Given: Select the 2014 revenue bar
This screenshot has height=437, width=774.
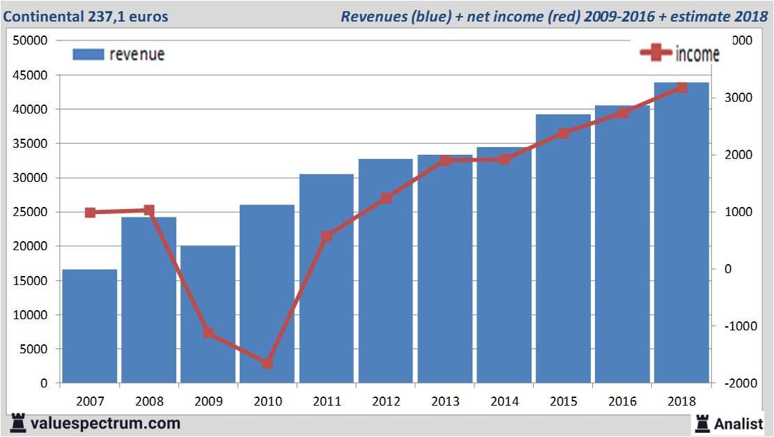Looking at the screenshot, I should pos(504,265).
